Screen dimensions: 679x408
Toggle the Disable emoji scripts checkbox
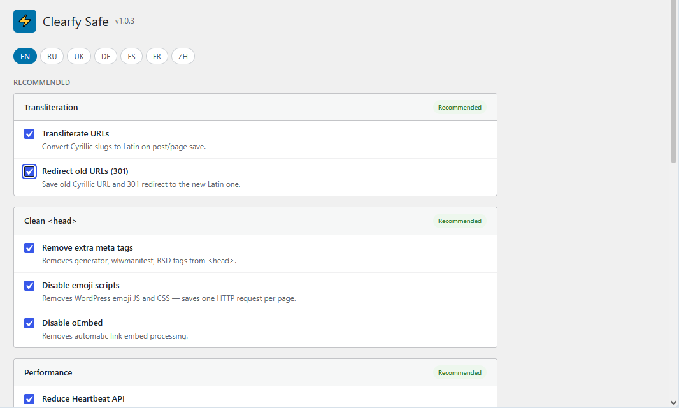(x=29, y=286)
